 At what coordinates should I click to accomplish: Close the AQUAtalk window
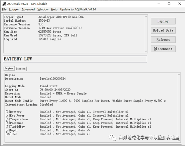click(x=180, y=4)
